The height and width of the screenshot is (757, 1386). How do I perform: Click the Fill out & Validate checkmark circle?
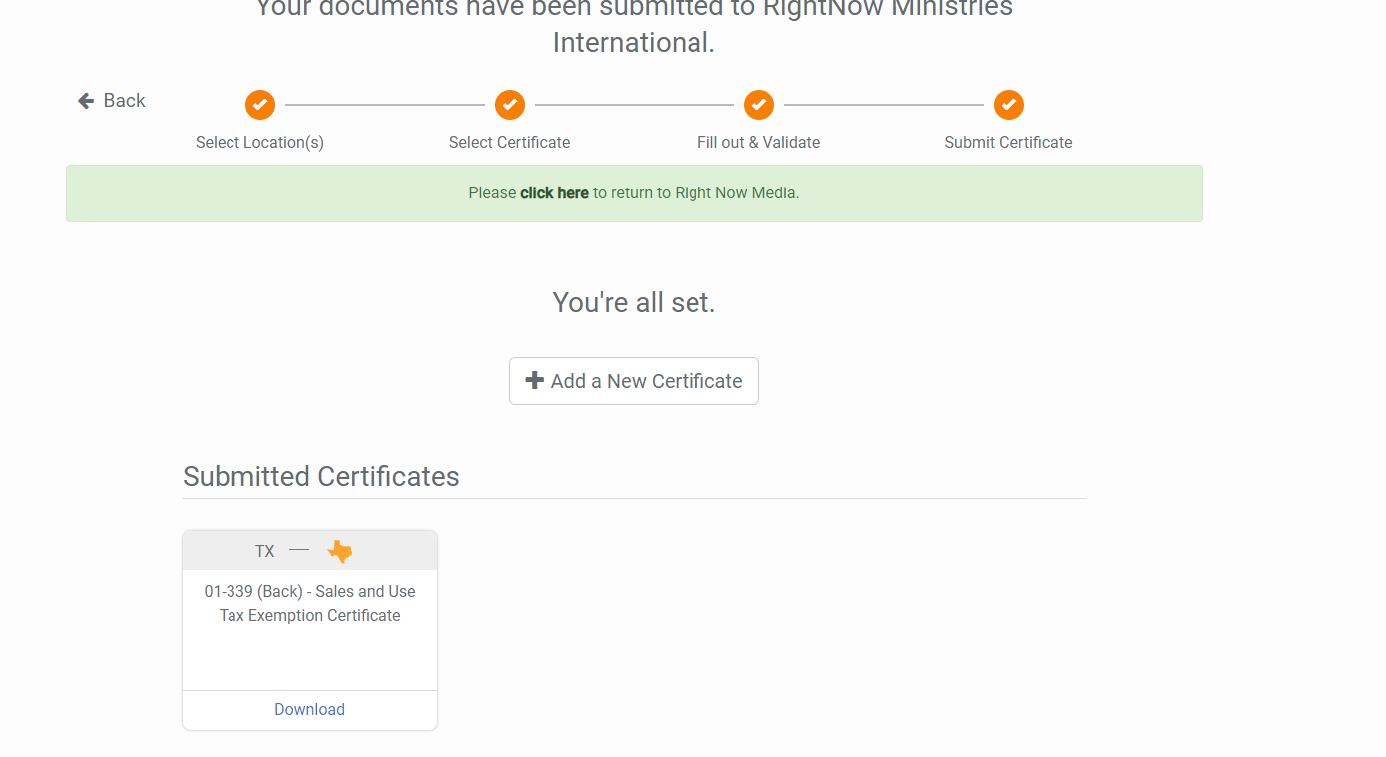pyautogui.click(x=759, y=104)
